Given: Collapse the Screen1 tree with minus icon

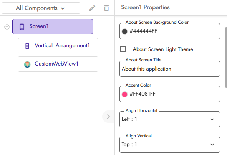Looking at the screenshot, I should 7,27.
